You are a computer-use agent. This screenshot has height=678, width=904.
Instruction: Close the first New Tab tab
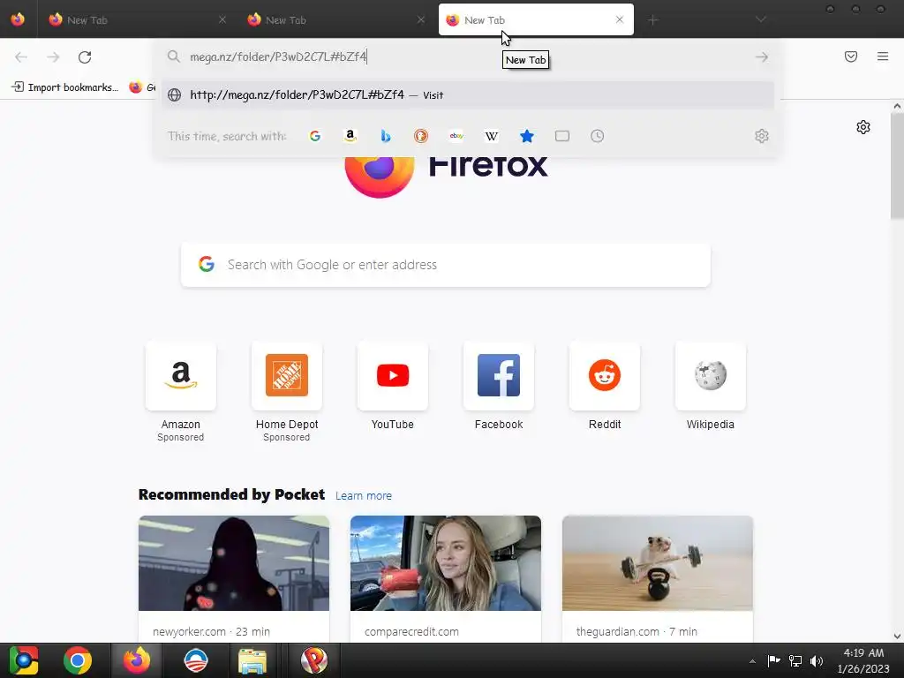222,19
